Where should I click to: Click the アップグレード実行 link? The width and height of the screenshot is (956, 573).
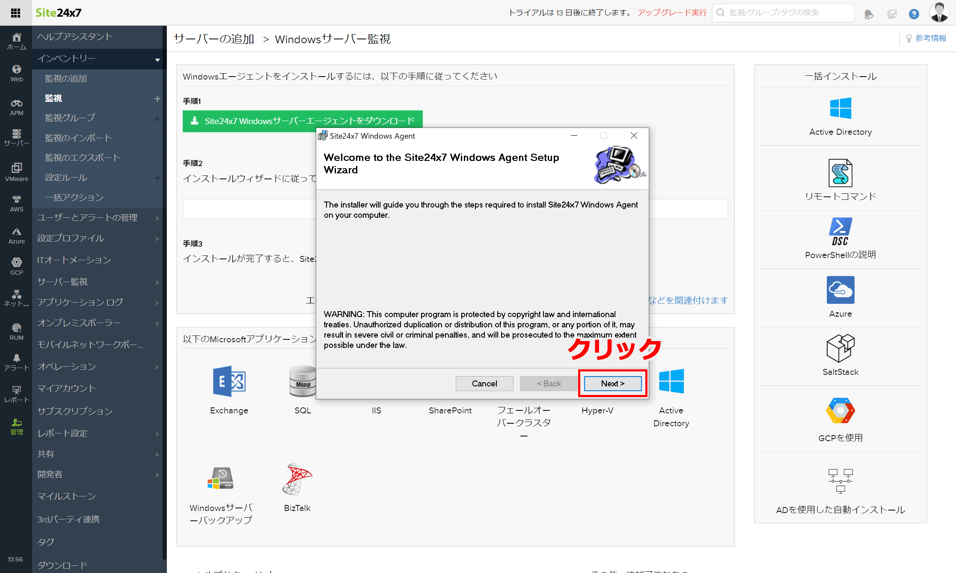[672, 13]
